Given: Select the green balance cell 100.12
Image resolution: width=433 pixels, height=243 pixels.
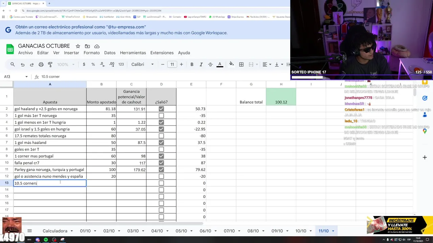Looking at the screenshot, I should (x=281, y=97).
